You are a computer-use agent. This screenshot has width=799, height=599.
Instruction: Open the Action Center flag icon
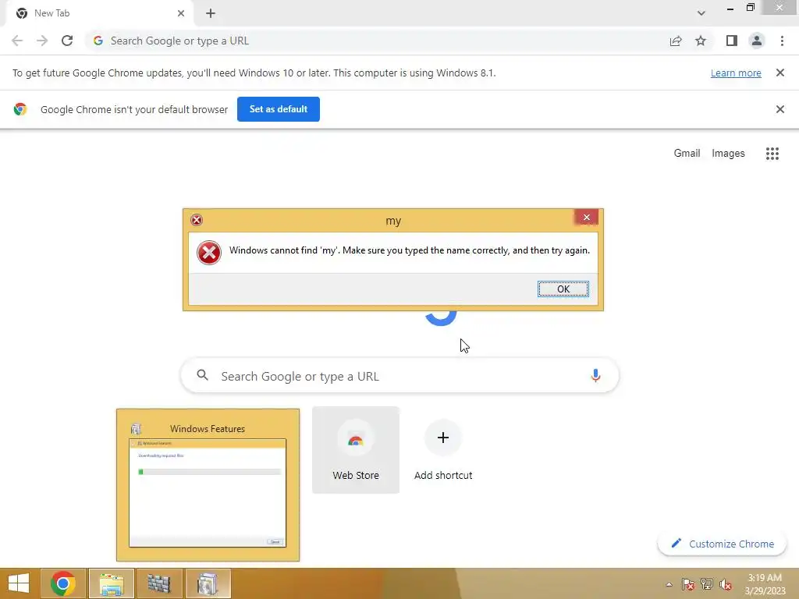pos(688,585)
